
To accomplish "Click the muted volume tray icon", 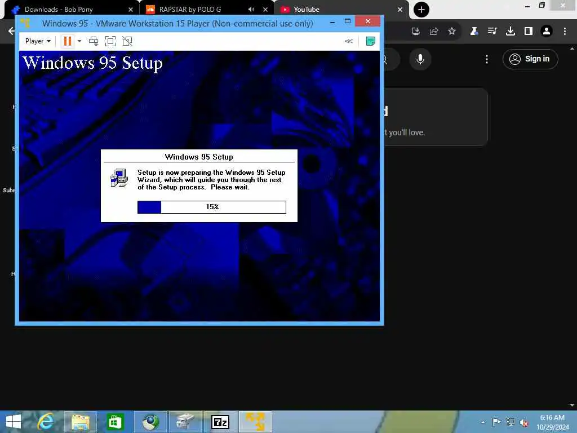I will (x=524, y=422).
